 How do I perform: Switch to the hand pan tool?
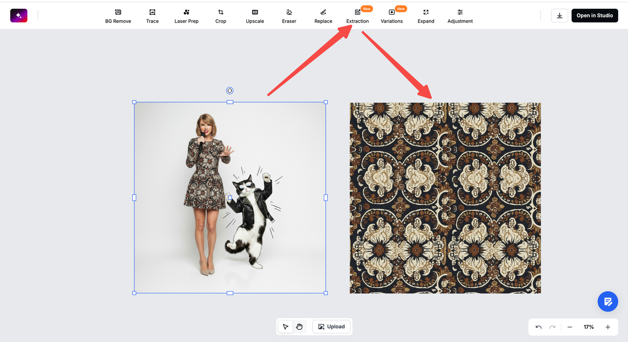[299, 327]
